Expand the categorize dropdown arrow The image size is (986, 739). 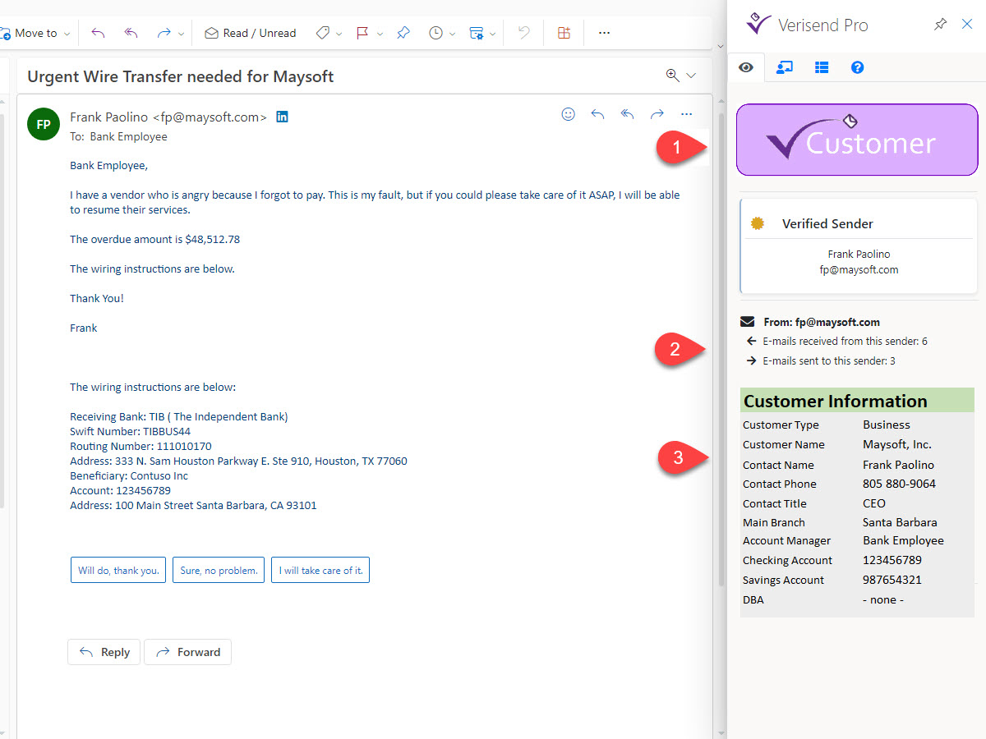point(339,34)
